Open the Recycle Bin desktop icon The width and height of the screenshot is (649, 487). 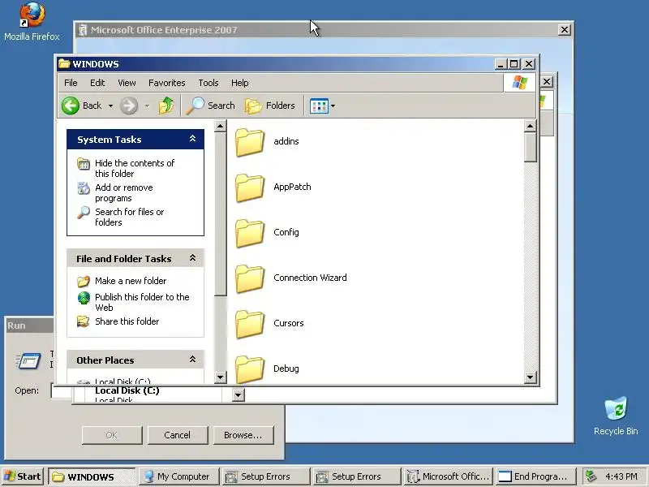616,416
